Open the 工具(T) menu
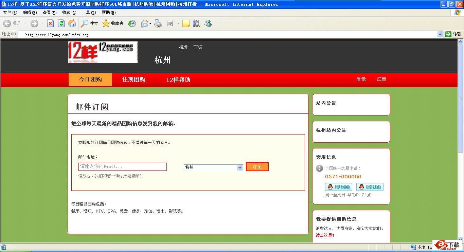The width and height of the screenshot is (464, 252). pyautogui.click(x=89, y=13)
